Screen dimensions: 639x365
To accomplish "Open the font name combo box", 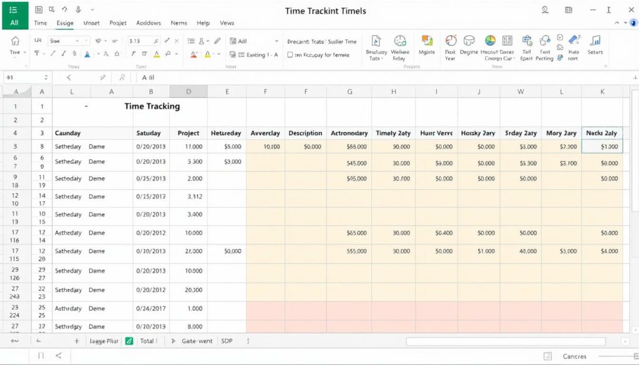I will pyautogui.click(x=69, y=41).
